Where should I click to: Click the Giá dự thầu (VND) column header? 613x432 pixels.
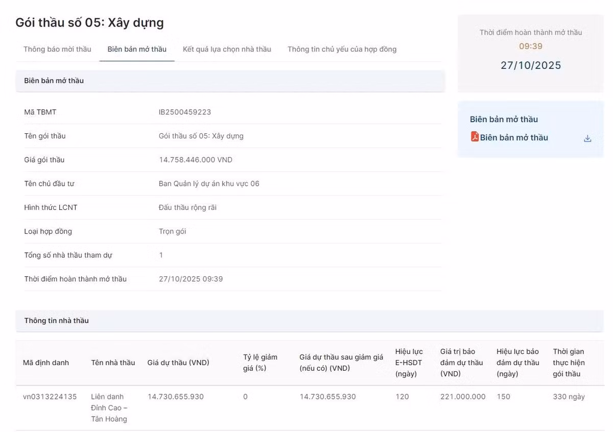click(x=178, y=363)
